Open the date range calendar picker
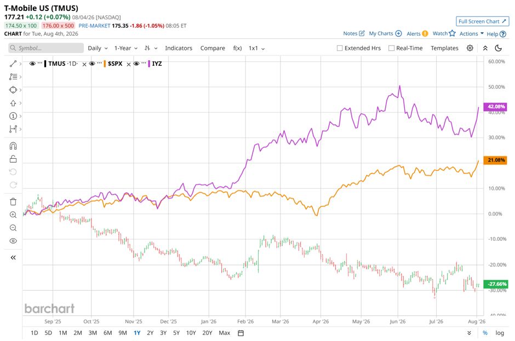This screenshot has width=515, height=341. point(241,333)
